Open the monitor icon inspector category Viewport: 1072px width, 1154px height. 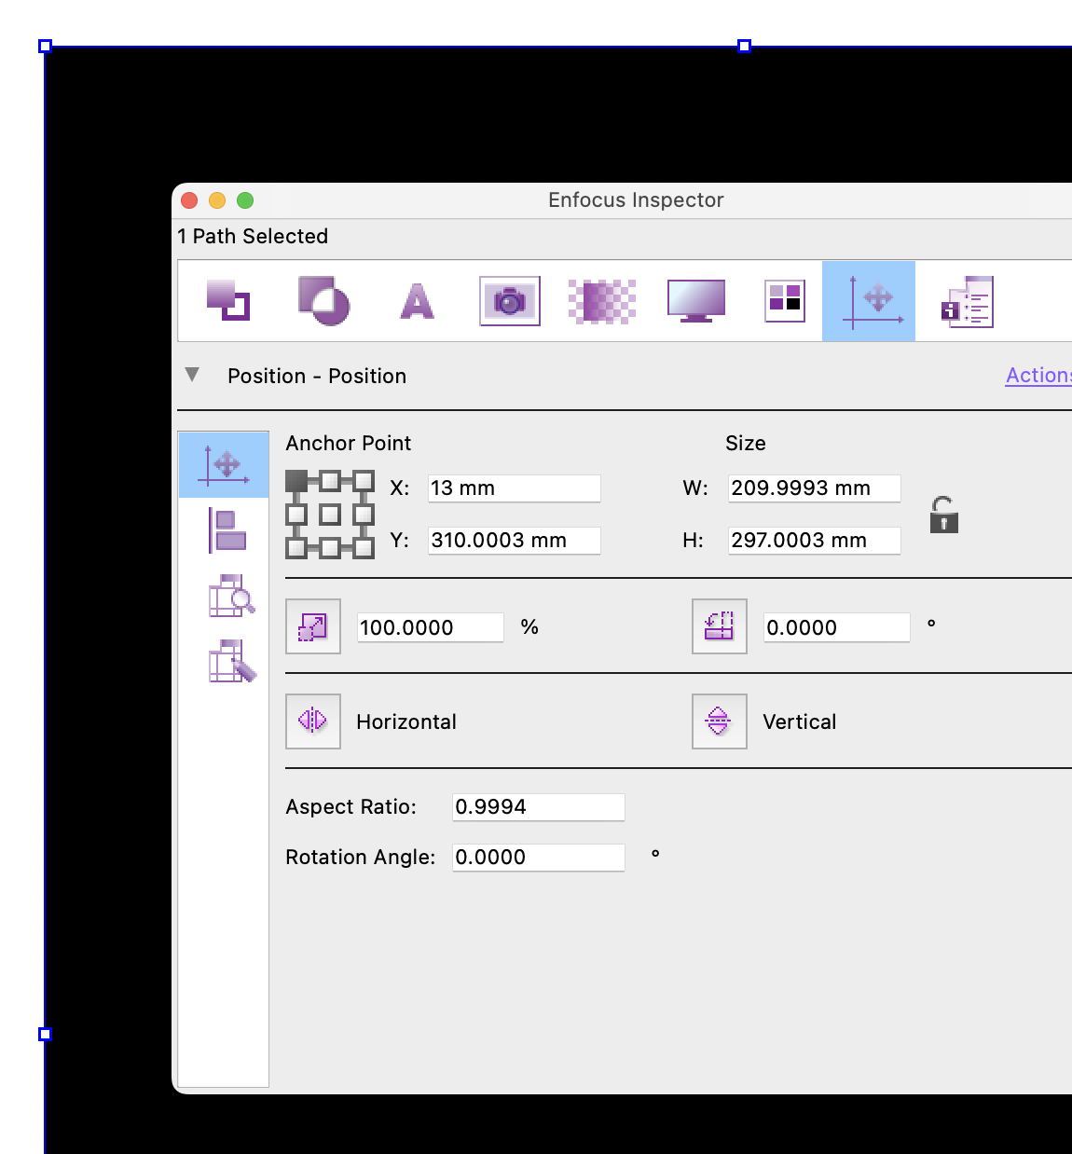click(x=696, y=301)
